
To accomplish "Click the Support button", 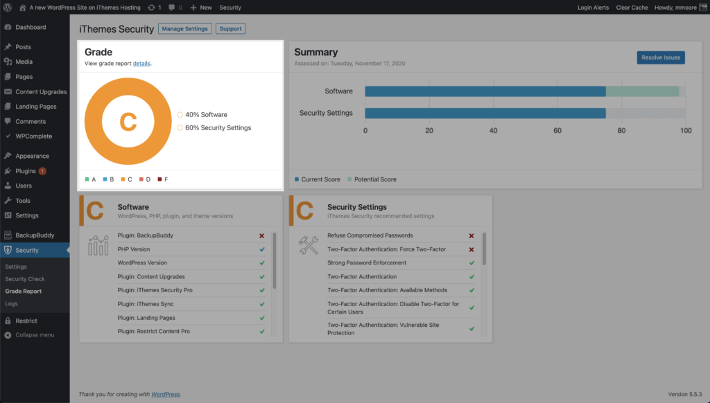I will pyautogui.click(x=230, y=28).
